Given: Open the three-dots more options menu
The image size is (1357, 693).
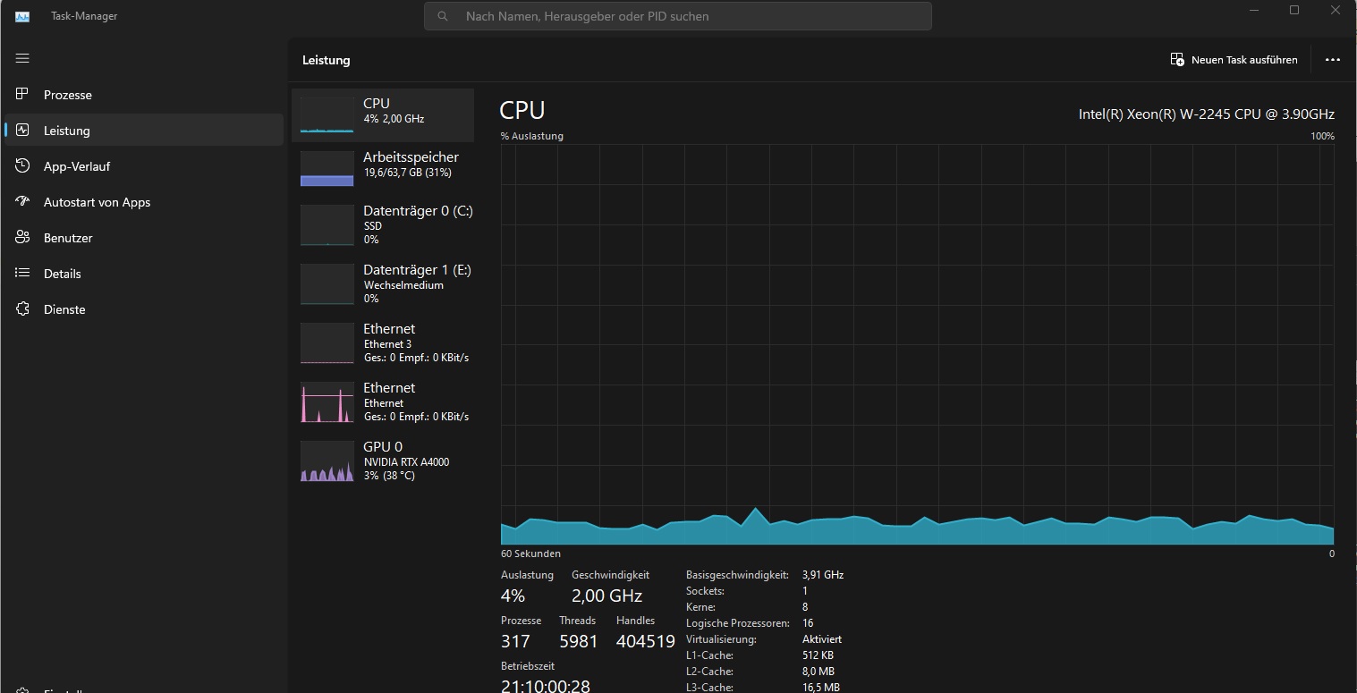Looking at the screenshot, I should point(1333,60).
